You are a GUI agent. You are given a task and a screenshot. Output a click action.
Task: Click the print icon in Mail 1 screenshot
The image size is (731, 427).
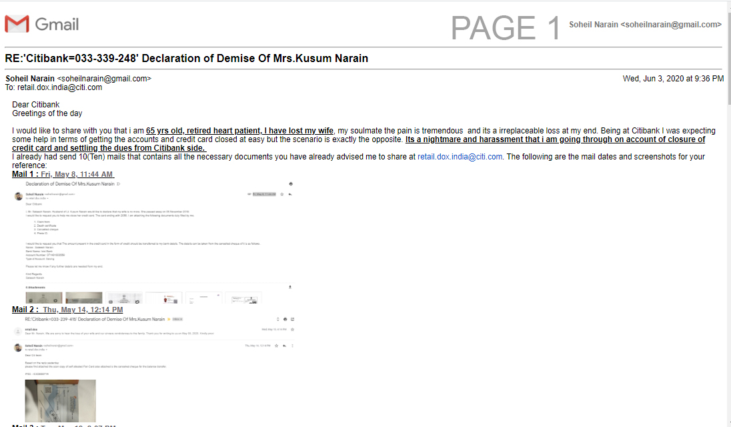[x=291, y=183]
